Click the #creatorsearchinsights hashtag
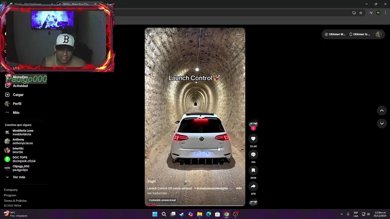 tap(212, 188)
